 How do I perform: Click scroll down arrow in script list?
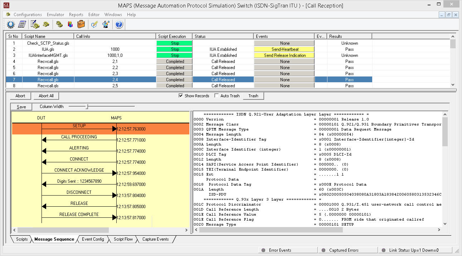[x=453, y=85]
